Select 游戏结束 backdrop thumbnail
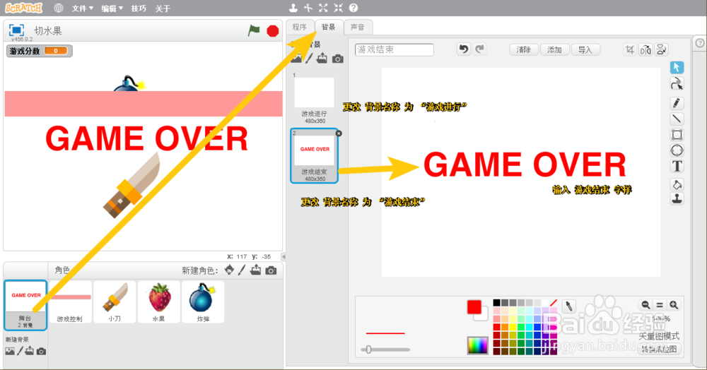This screenshot has height=370, width=707. click(x=315, y=156)
